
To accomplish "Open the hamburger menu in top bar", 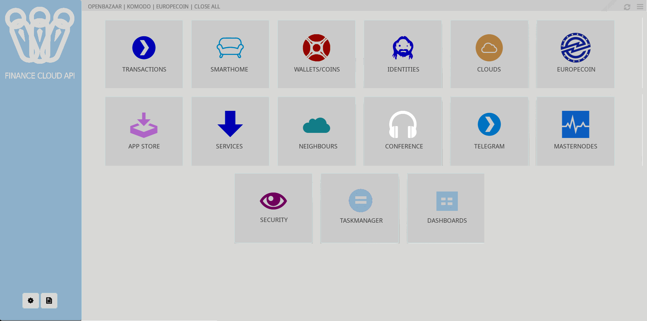I will point(640,6).
